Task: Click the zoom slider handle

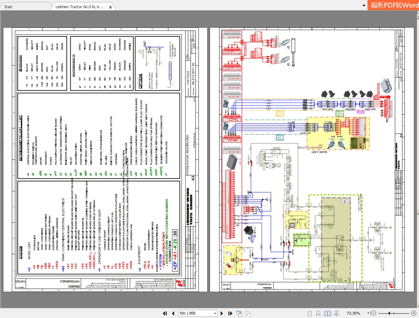Action: tap(389, 313)
